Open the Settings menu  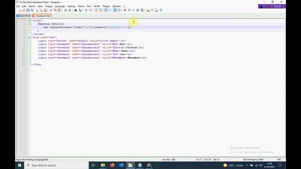[x=71, y=6]
